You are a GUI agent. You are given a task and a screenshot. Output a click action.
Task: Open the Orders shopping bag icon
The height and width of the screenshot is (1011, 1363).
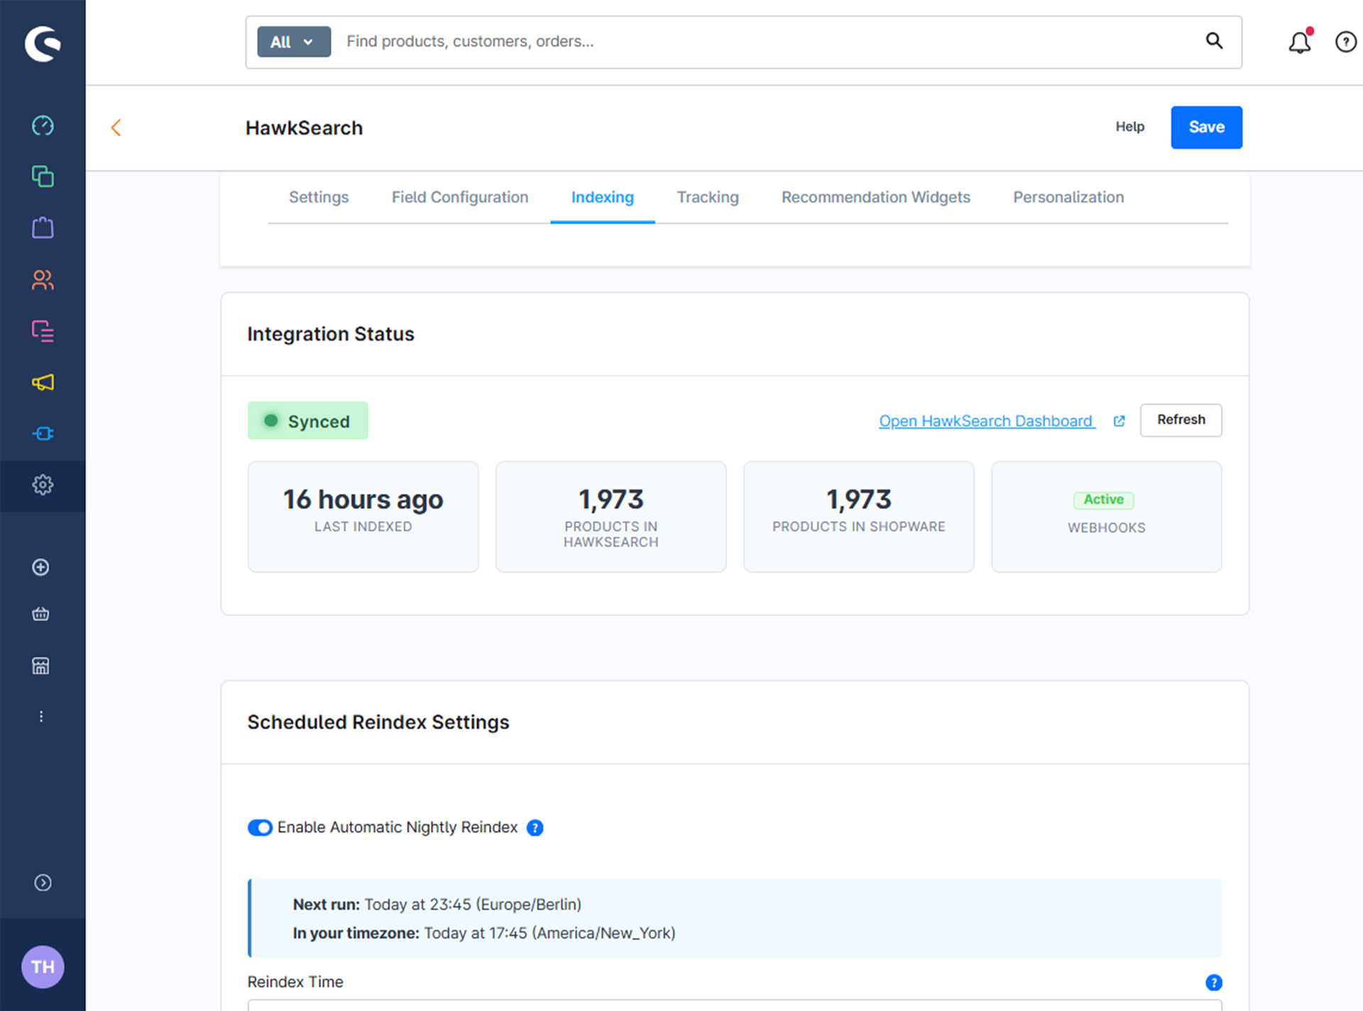[43, 228]
